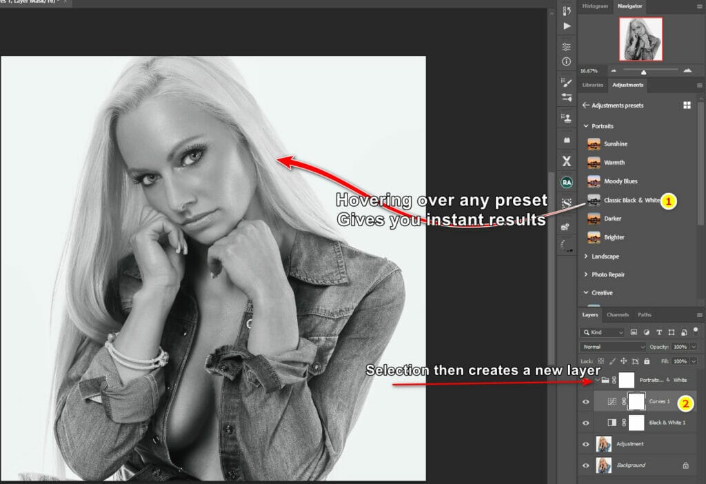Open the RA plugin panel icon
This screenshot has height=484, width=706.
(567, 182)
